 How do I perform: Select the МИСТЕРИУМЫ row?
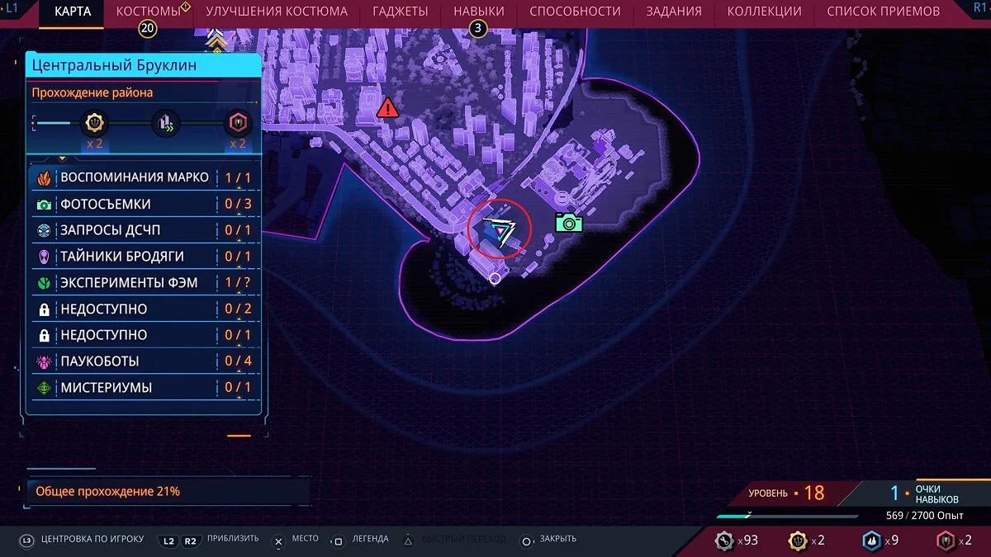coord(144,388)
